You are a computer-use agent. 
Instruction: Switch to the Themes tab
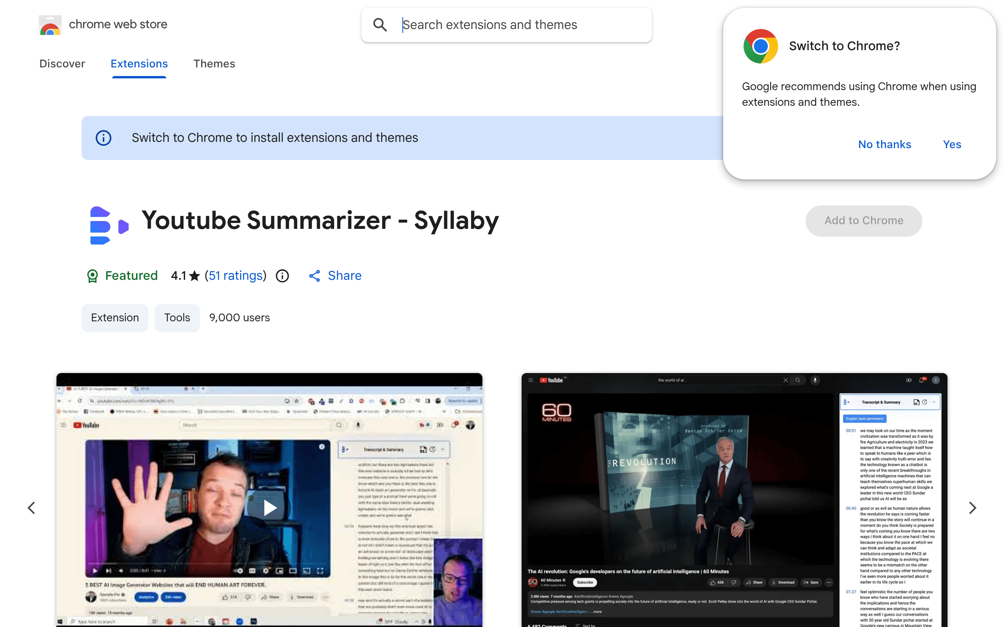214,63
